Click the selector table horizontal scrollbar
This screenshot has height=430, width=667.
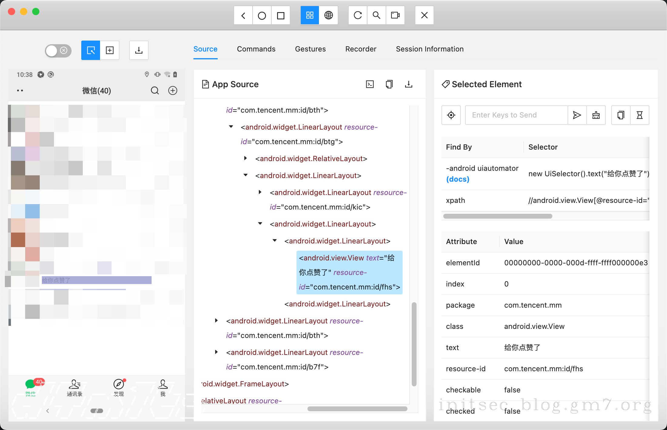pyautogui.click(x=498, y=216)
